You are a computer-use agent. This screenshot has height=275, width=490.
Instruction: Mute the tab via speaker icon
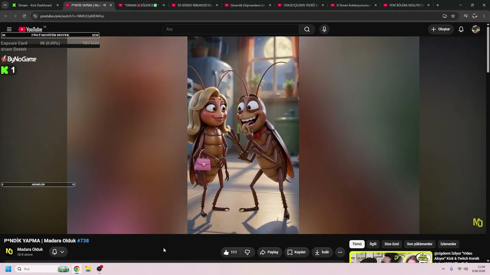105,5
